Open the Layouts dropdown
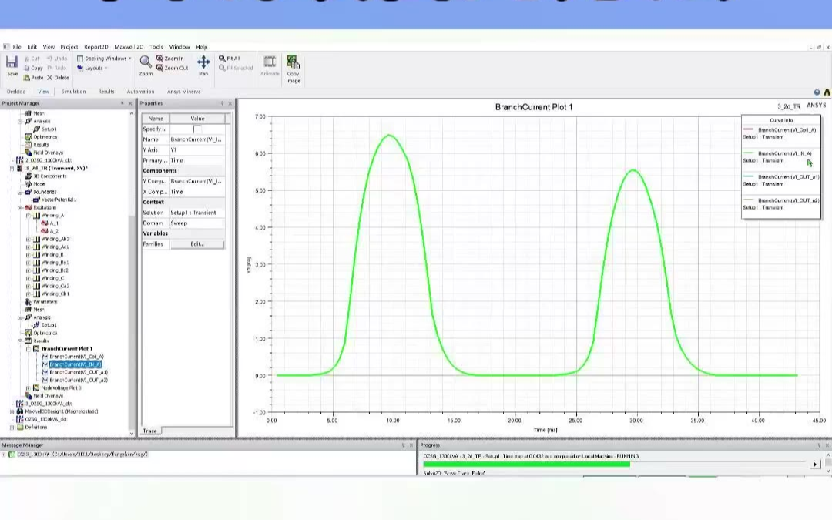Screen dimensions: 832x520 click(93, 68)
